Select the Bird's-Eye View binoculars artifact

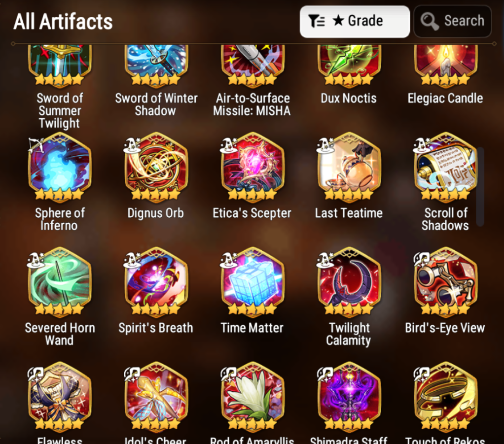tap(445, 283)
